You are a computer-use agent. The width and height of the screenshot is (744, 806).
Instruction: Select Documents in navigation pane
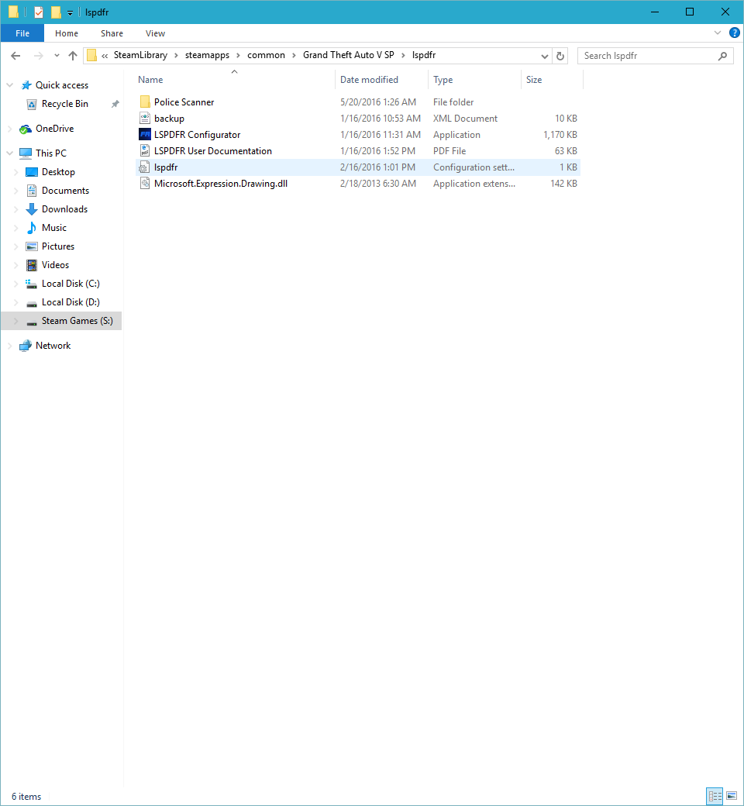pyautogui.click(x=65, y=191)
